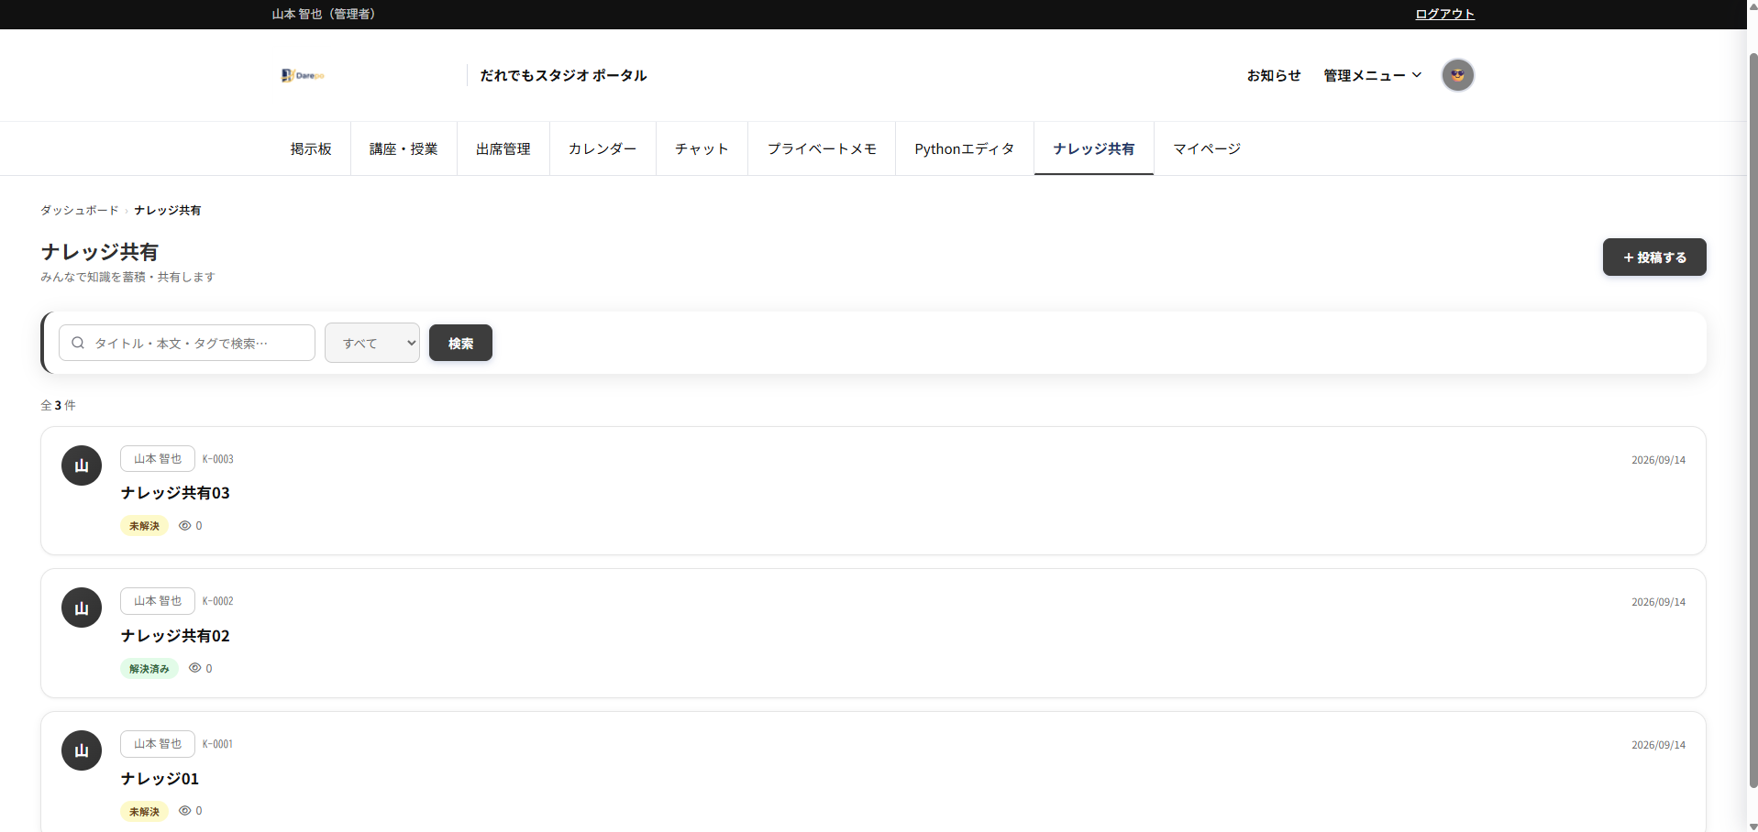Expand the 管理メニュー dropdown
The height and width of the screenshot is (832, 1758).
coord(1372,75)
